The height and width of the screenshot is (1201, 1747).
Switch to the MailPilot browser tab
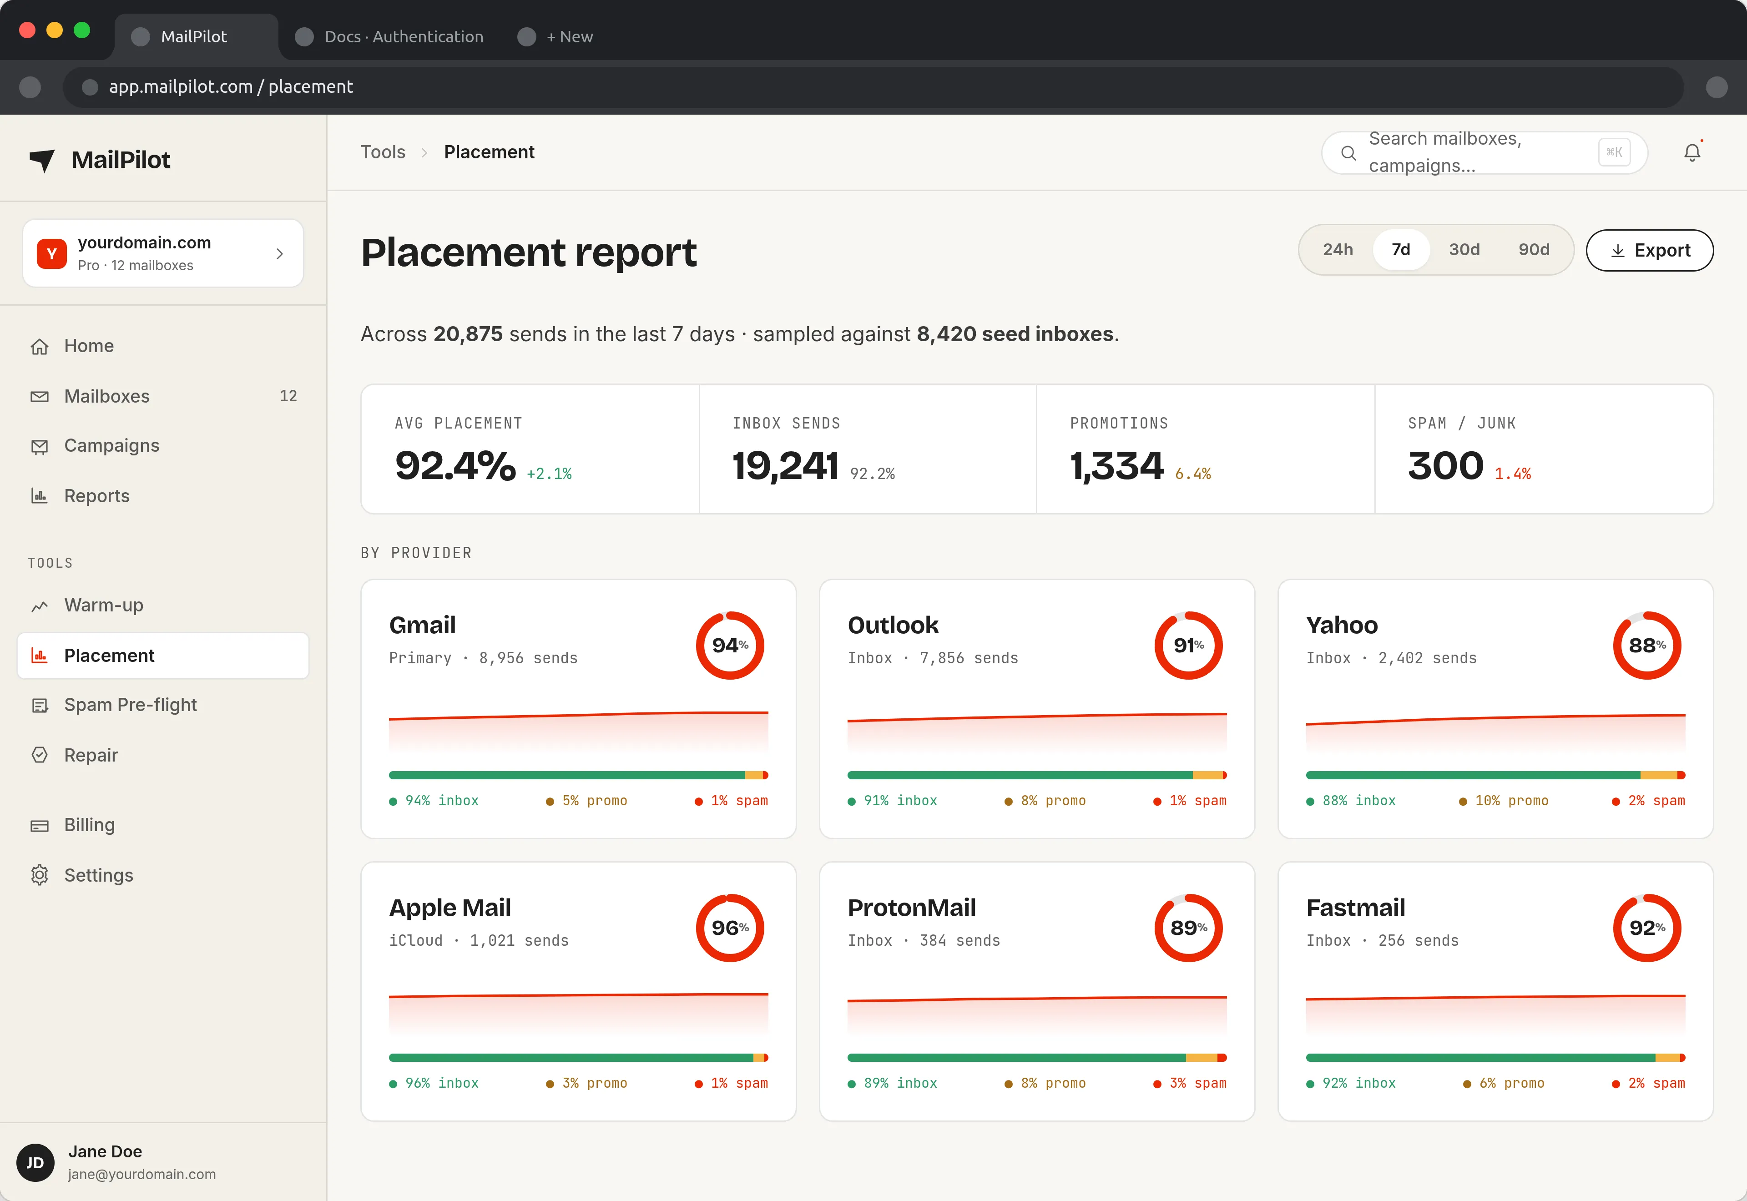pos(196,36)
